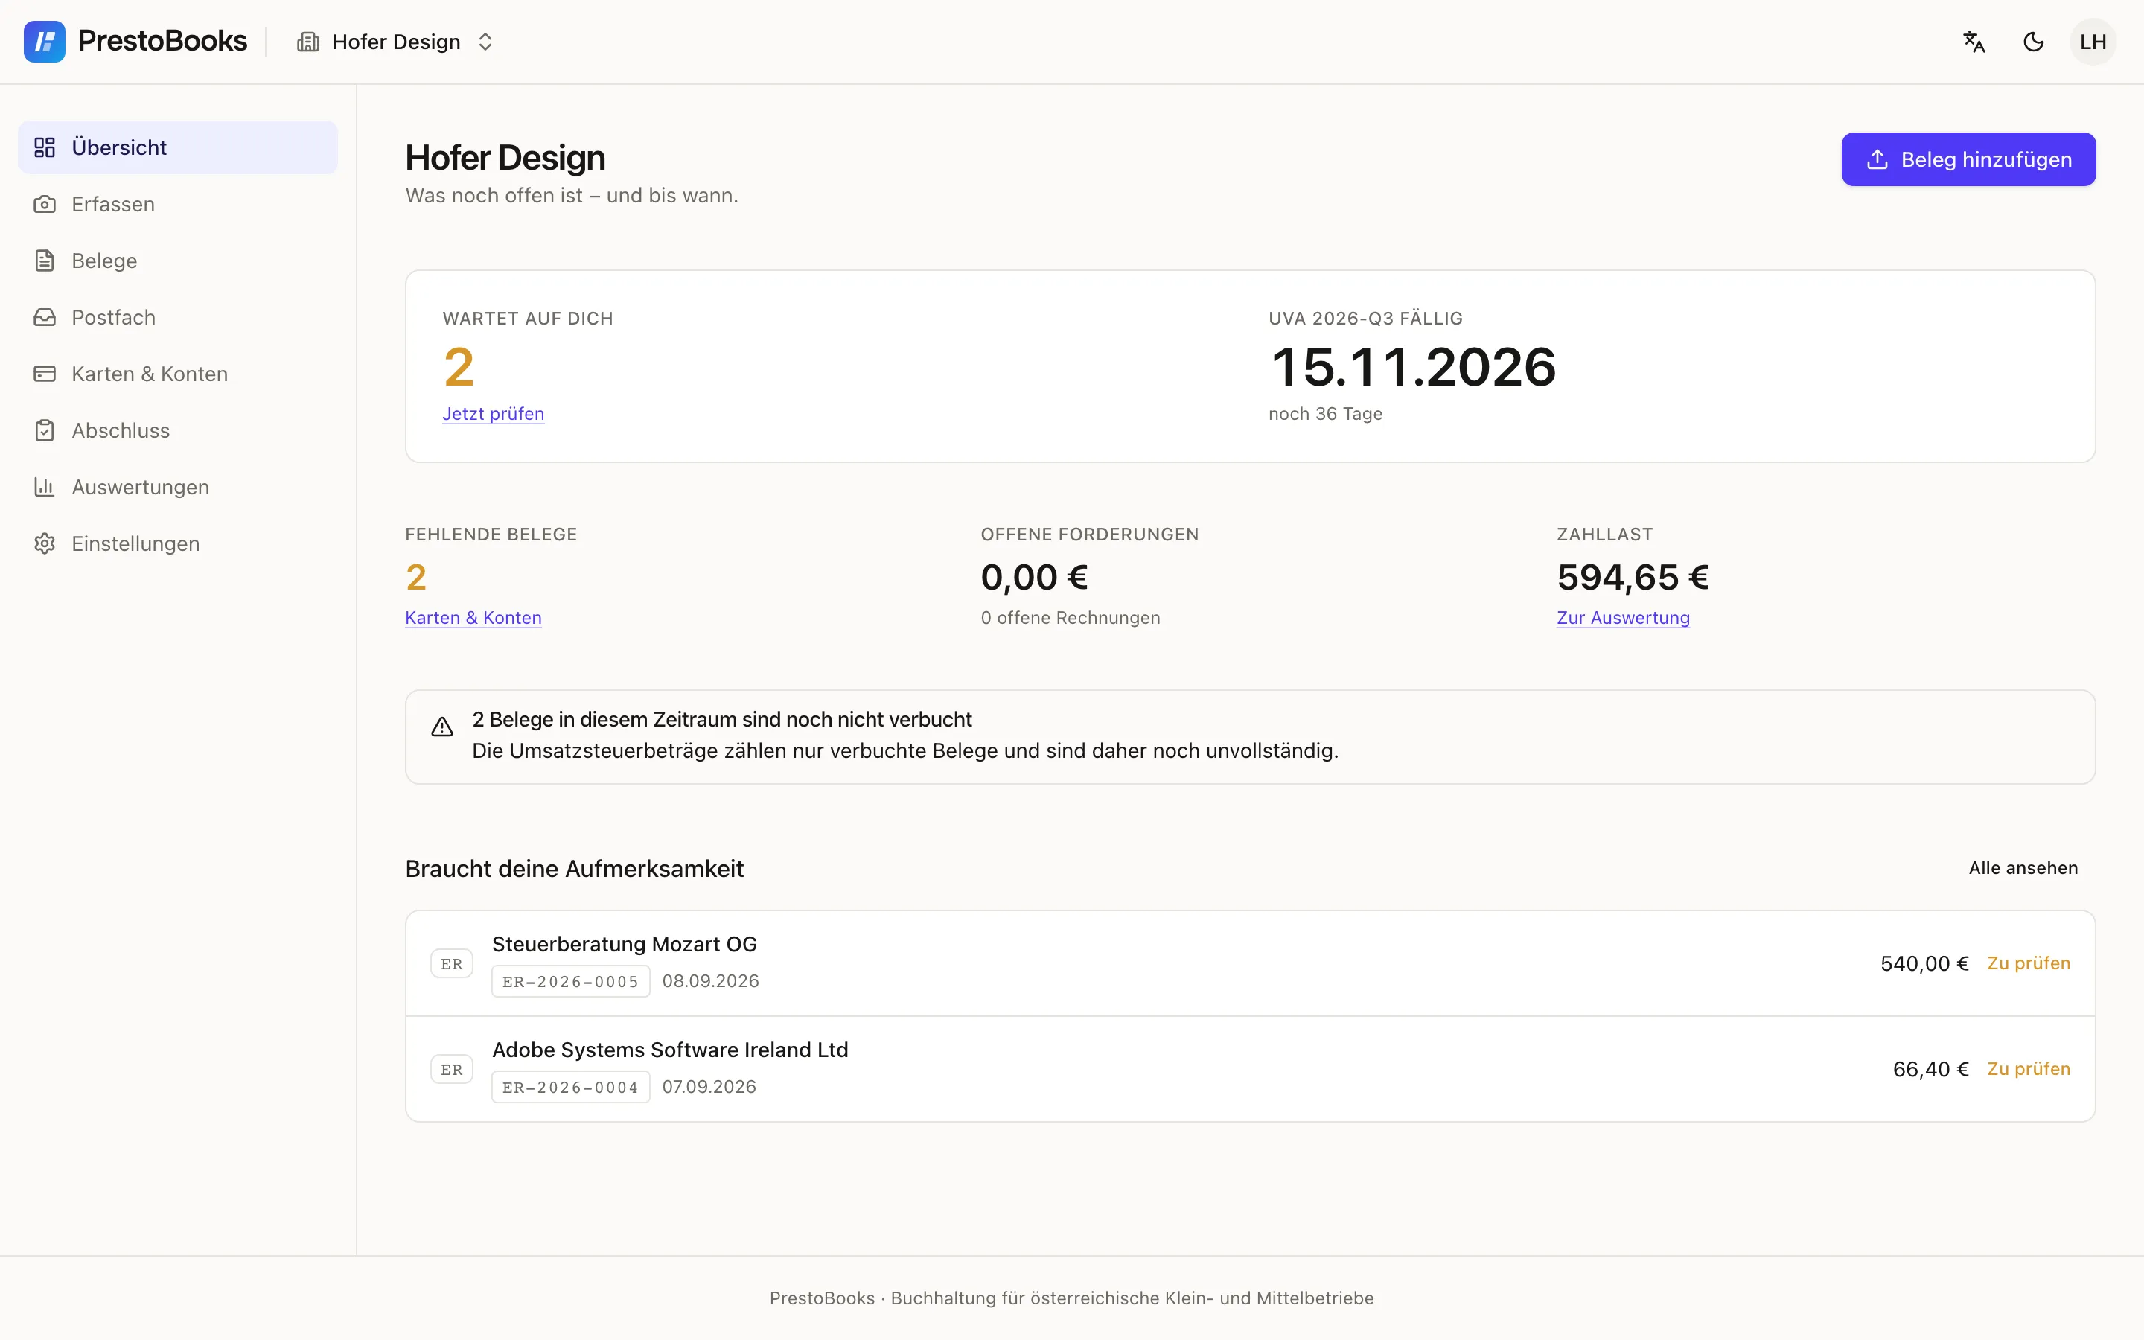Click the ER badge beside Steuerberatung Mozart OG
Image resolution: width=2144 pixels, height=1340 pixels.
tap(452, 964)
